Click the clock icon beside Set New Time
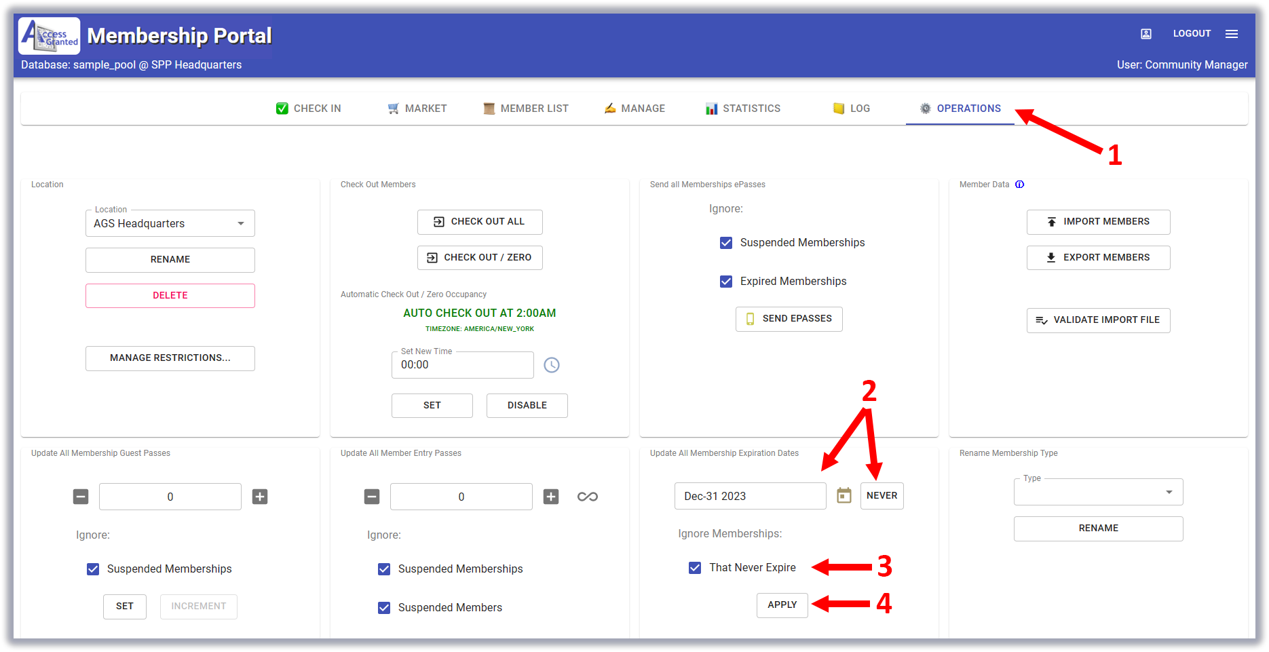Viewport: 1269px width, 652px height. tap(552, 365)
